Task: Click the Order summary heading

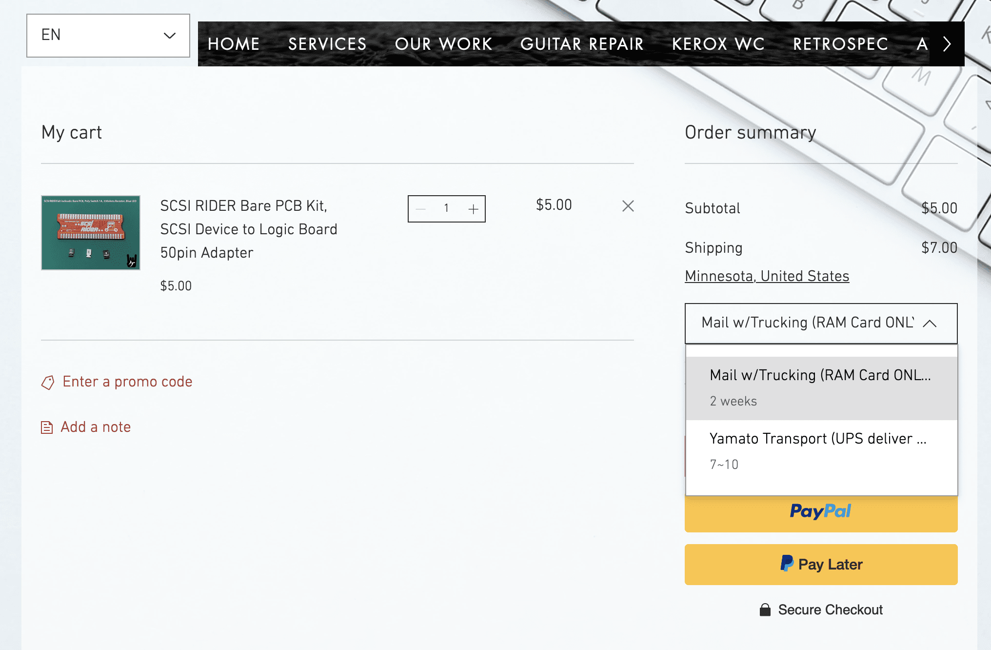Action: 751,133
